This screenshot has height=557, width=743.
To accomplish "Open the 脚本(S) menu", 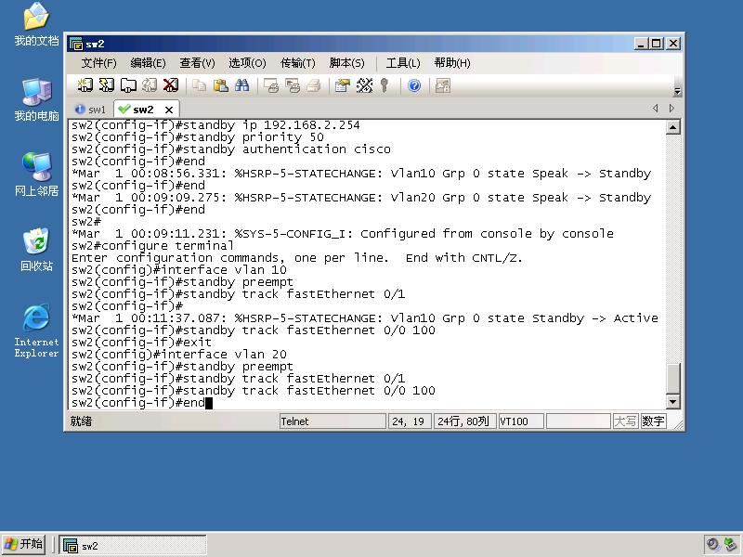I will [346, 63].
